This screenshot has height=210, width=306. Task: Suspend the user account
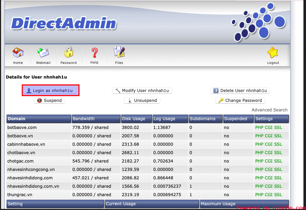click(x=49, y=100)
